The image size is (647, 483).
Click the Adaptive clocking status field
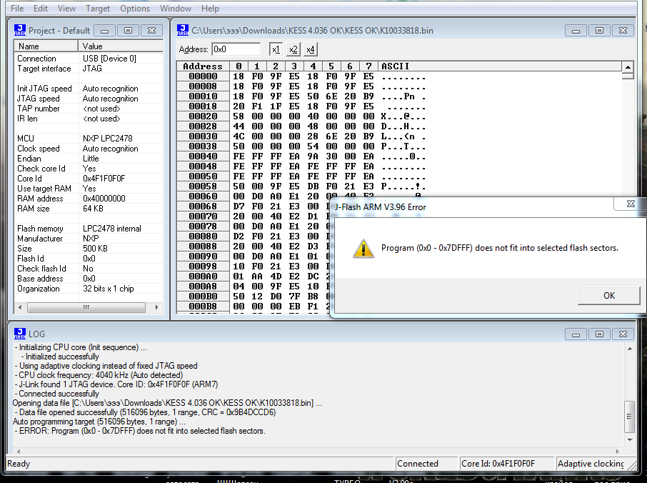pyautogui.click(x=591, y=464)
